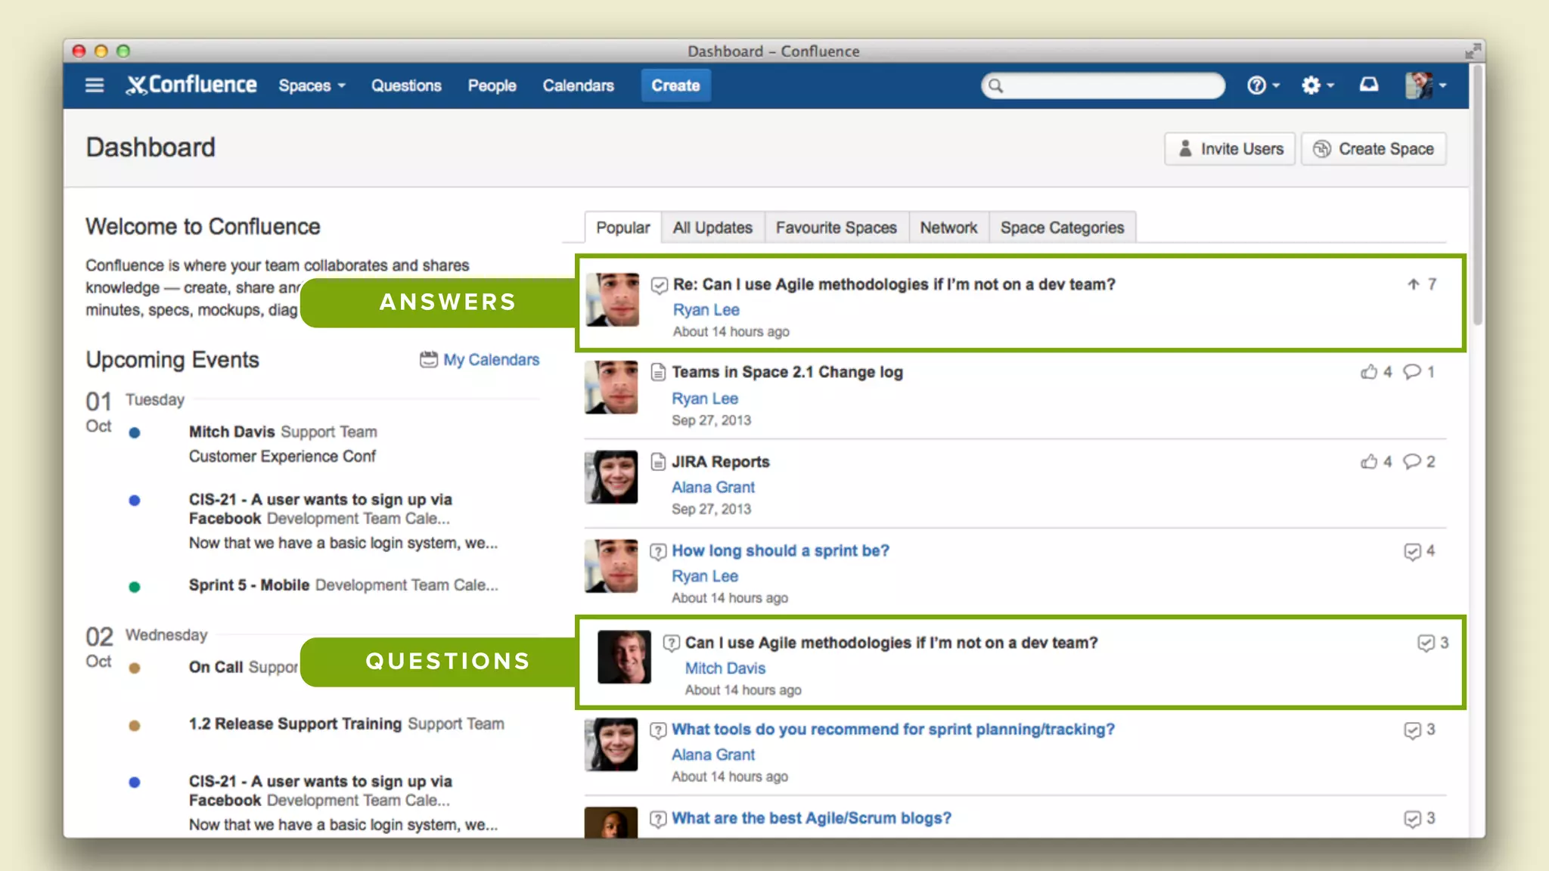Open the settings gear menu
Viewport: 1549px width, 871px height.
click(1317, 85)
